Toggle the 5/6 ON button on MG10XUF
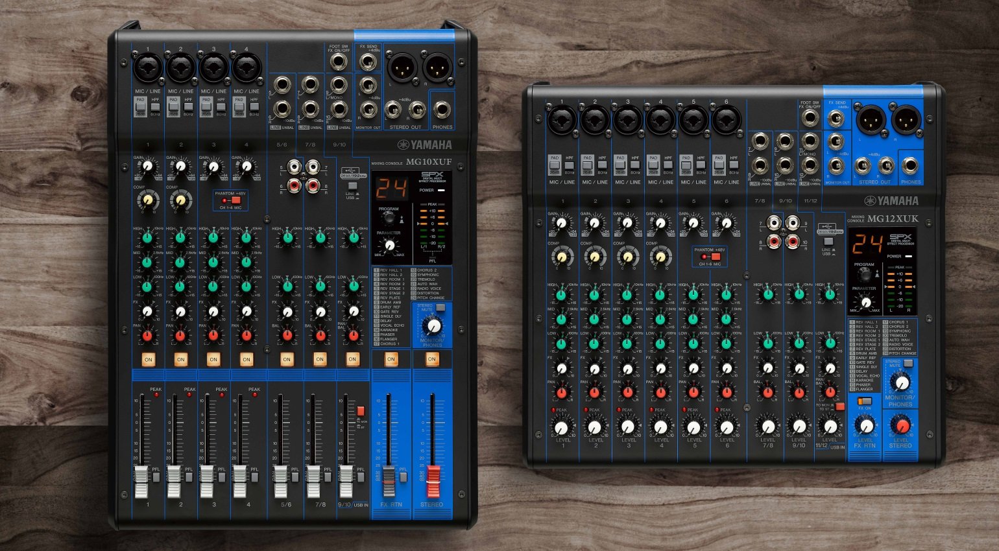999x551 pixels. [287, 359]
